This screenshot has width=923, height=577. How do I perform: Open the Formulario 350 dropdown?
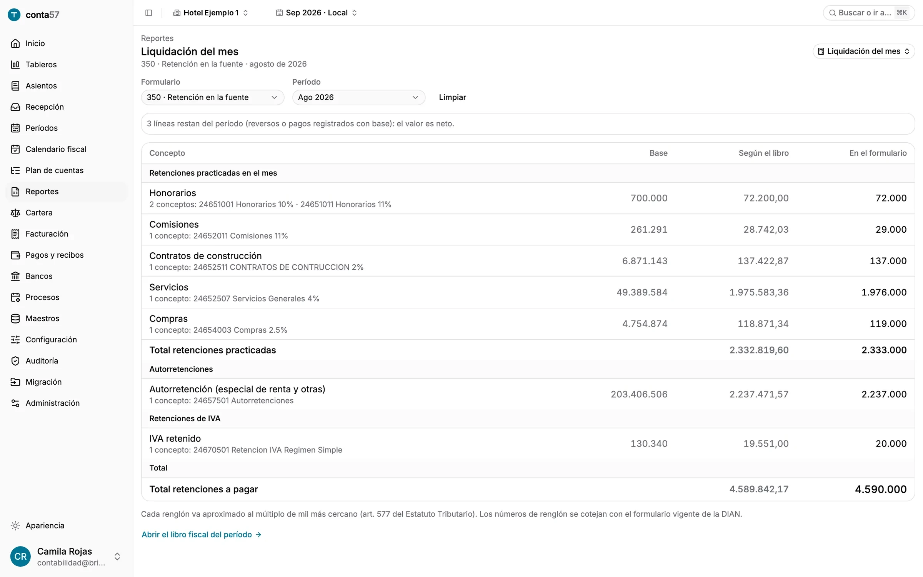coord(212,97)
